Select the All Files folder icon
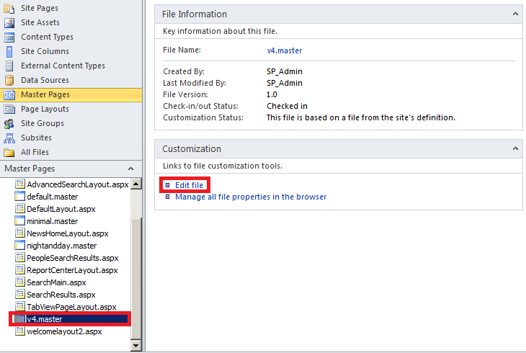Viewport: 526px width, 353px height. point(9,153)
